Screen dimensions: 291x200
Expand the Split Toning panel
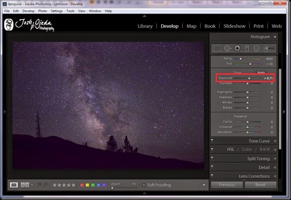[275, 159]
